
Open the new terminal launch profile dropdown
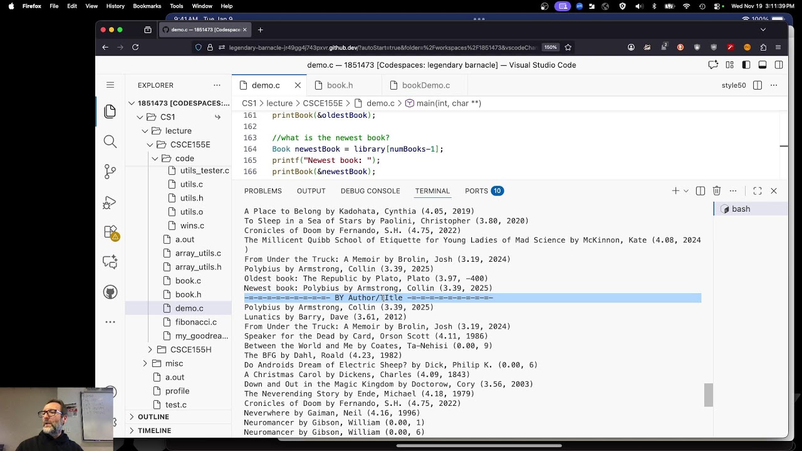(686, 191)
